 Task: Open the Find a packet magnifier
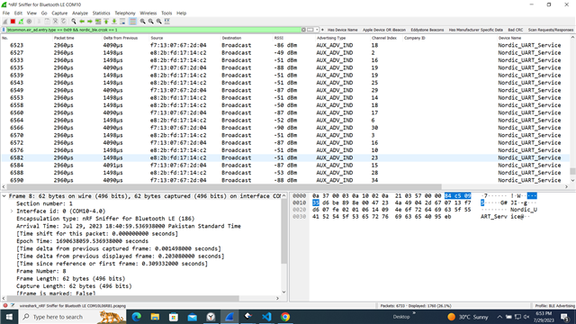tap(74, 22)
